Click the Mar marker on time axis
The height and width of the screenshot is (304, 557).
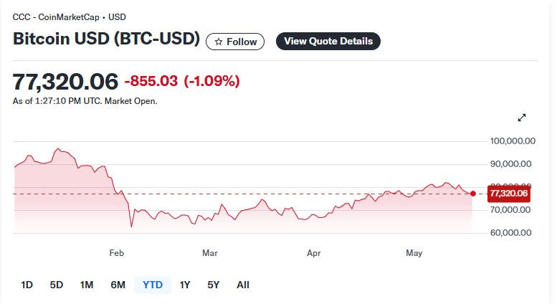[209, 253]
